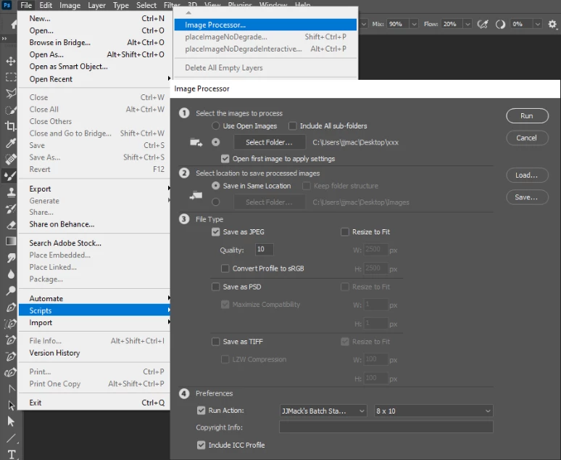The height and width of the screenshot is (460, 561).
Task: Select the Rectangular Marquee tool
Action: tap(11, 77)
